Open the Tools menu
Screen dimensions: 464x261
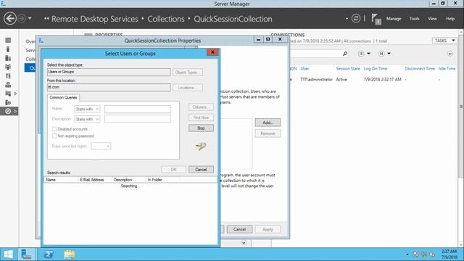414,19
